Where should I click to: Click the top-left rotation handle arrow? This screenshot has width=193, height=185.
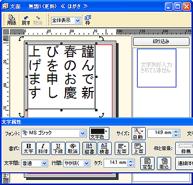(x=21, y=39)
